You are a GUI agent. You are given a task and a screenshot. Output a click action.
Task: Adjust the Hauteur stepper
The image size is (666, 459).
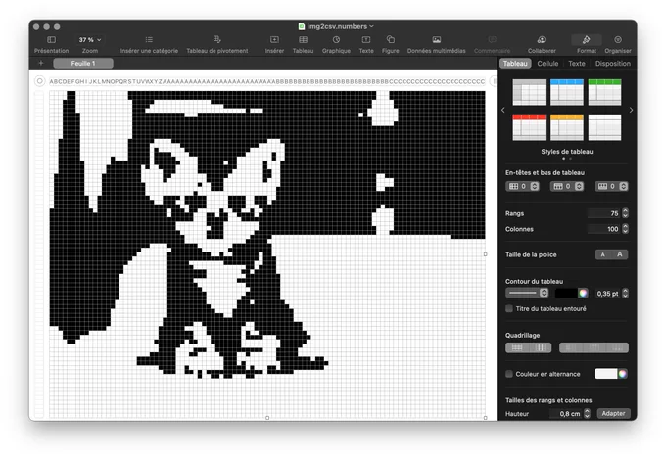point(587,414)
